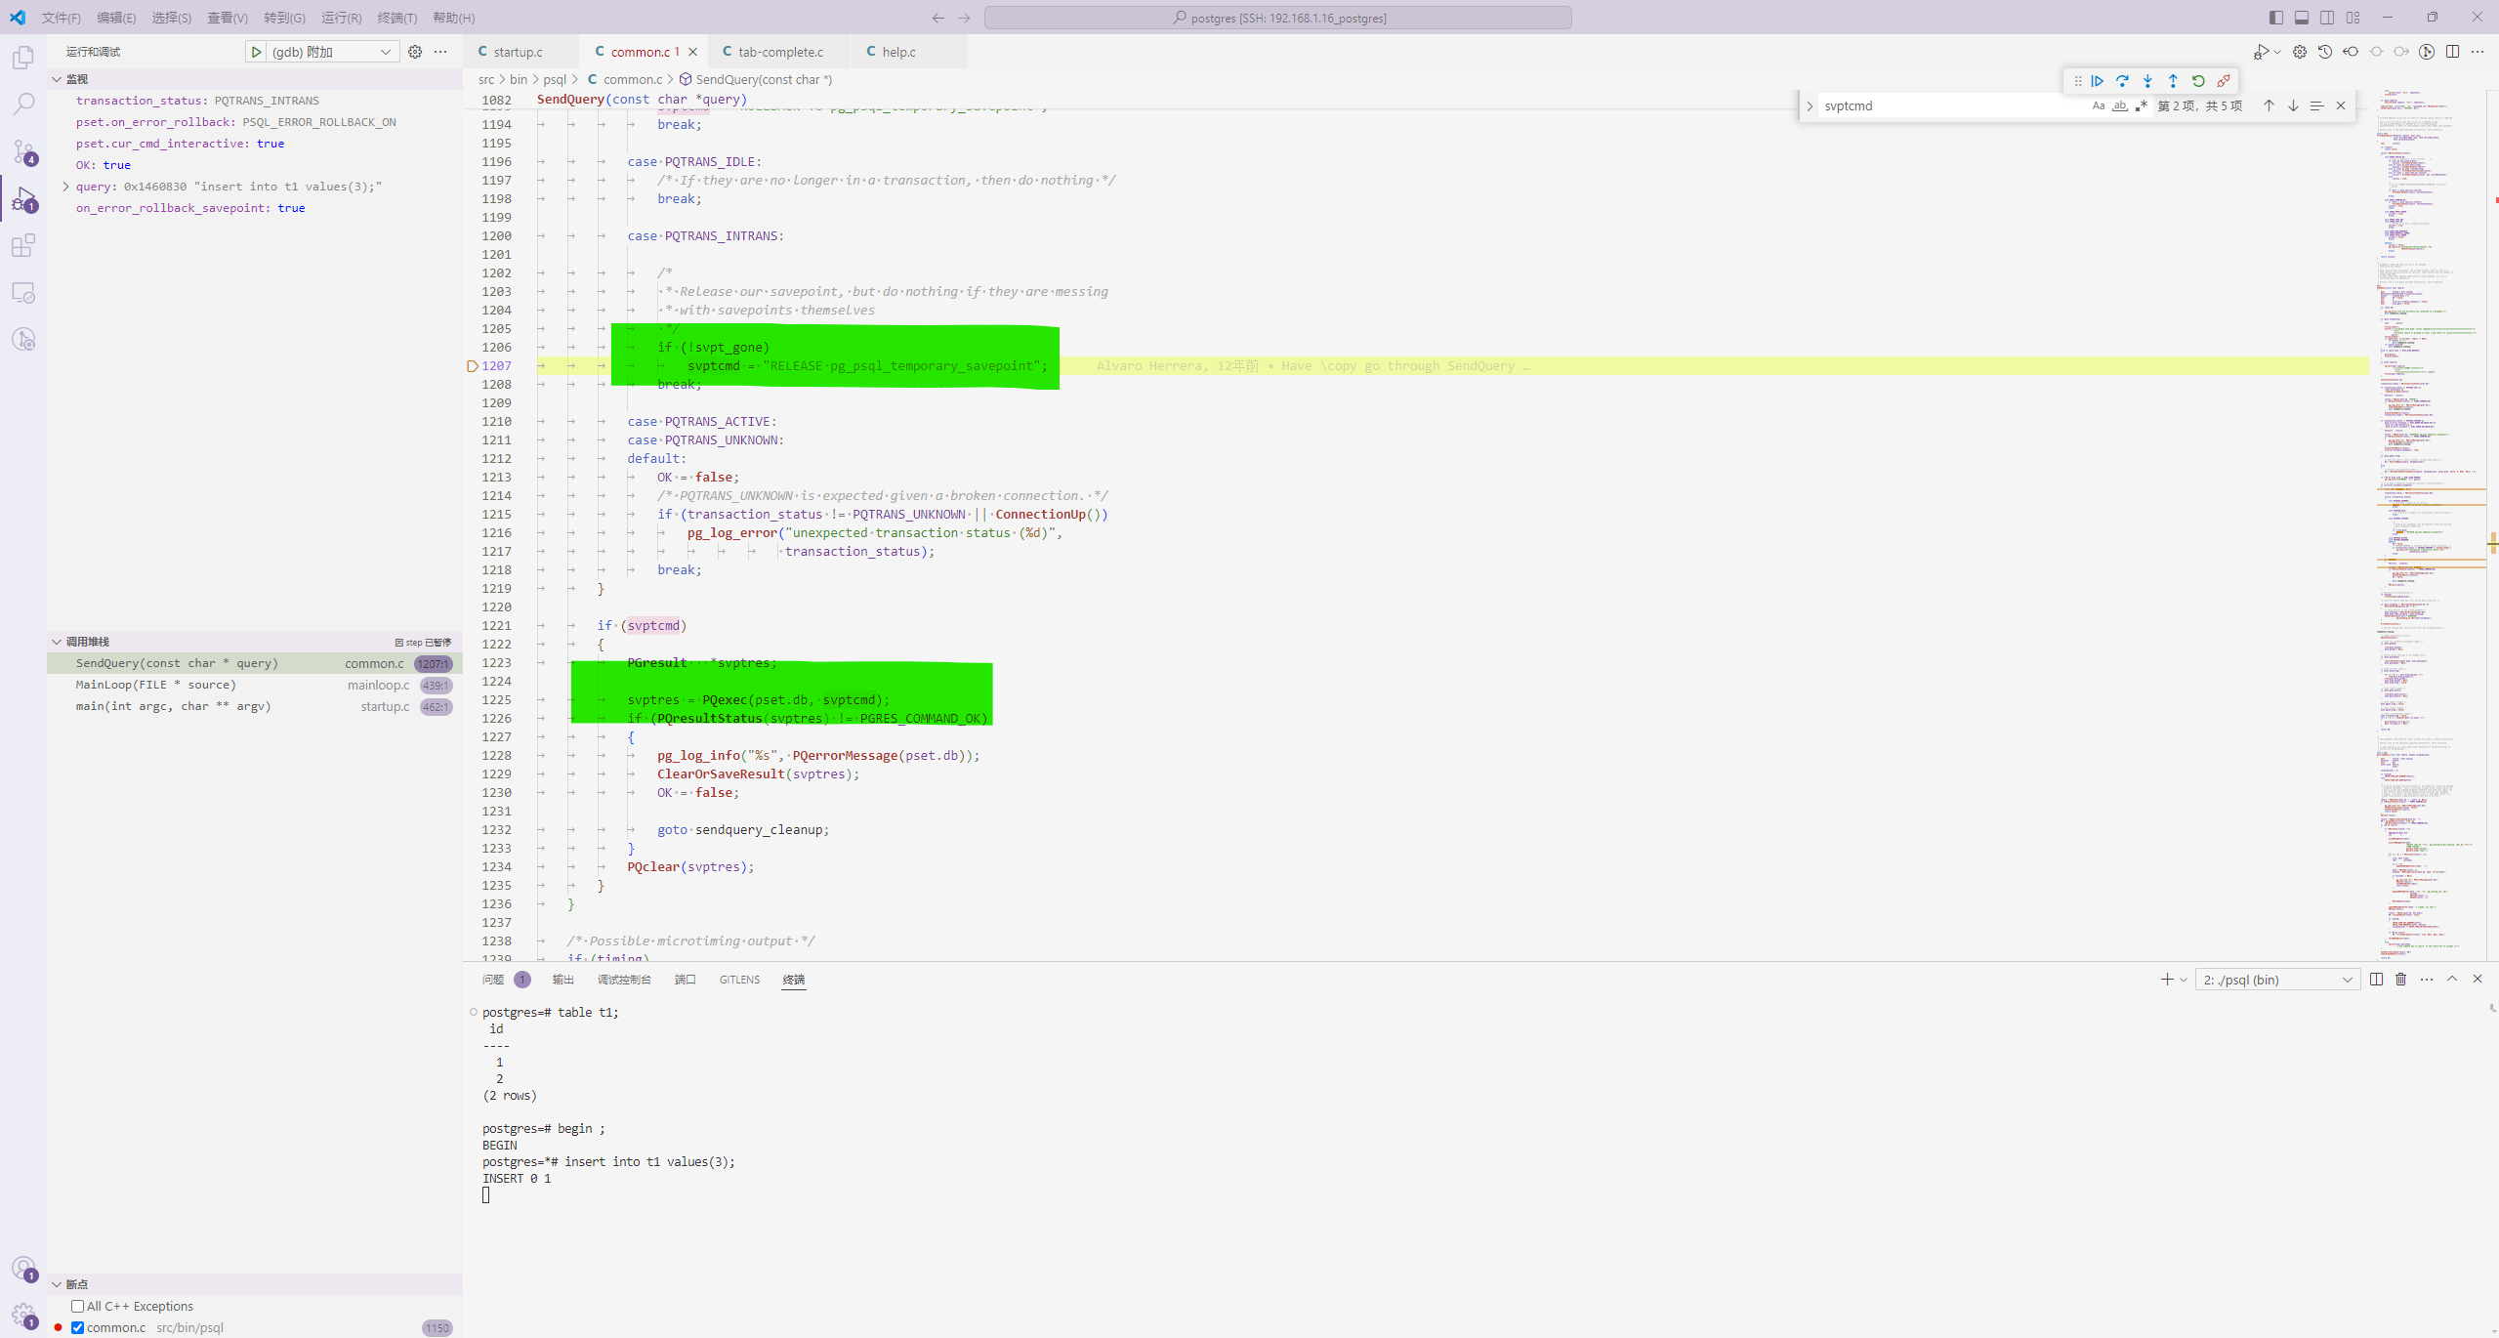Switch to the tab-complete.c editor tab

pos(780,52)
